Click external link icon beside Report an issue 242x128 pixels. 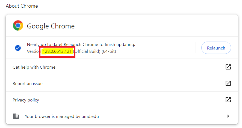coord(228,83)
